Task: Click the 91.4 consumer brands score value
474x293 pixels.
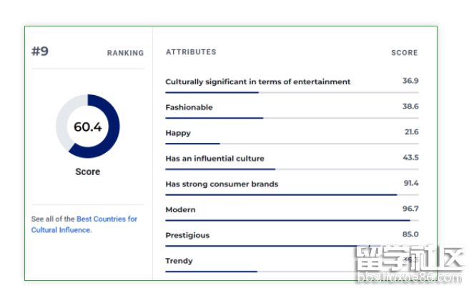Action: [410, 184]
